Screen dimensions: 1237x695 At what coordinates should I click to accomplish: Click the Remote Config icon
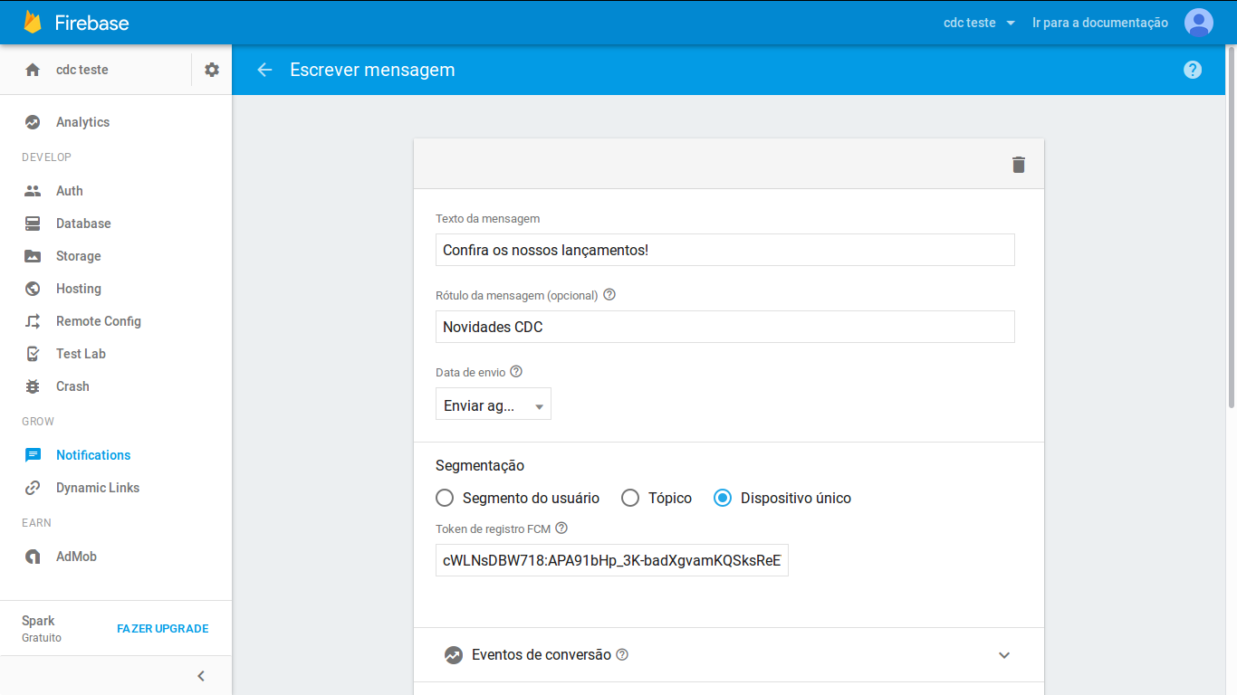coord(33,321)
